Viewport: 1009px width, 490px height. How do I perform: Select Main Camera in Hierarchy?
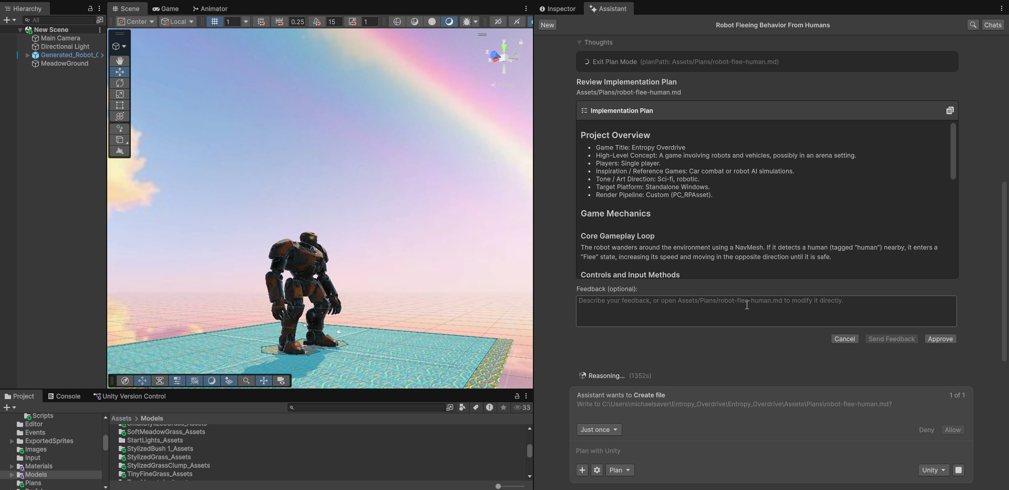(60, 38)
